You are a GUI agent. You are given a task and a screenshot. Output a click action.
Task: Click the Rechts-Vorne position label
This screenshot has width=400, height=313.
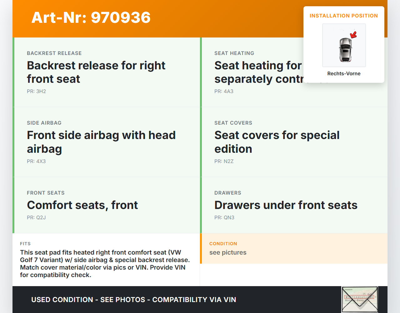(x=344, y=73)
